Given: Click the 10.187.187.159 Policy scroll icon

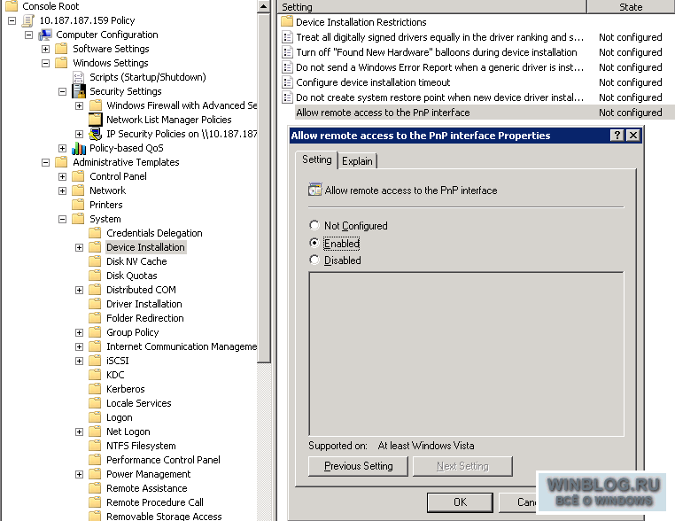Looking at the screenshot, I should [28, 20].
